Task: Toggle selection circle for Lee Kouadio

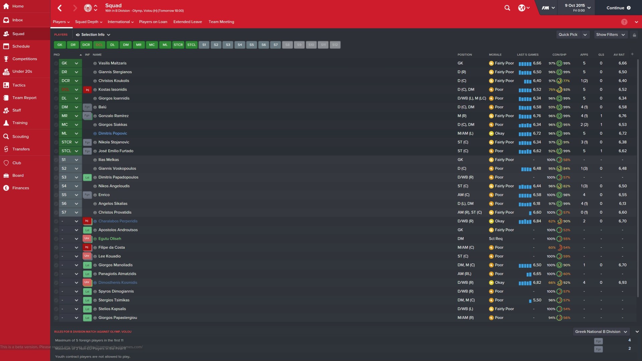Action: tap(56, 256)
